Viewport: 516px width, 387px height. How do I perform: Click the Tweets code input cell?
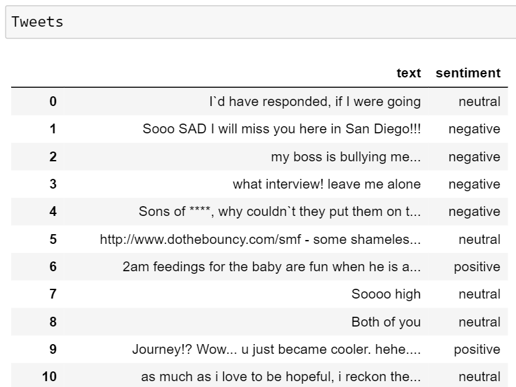[x=260, y=22]
